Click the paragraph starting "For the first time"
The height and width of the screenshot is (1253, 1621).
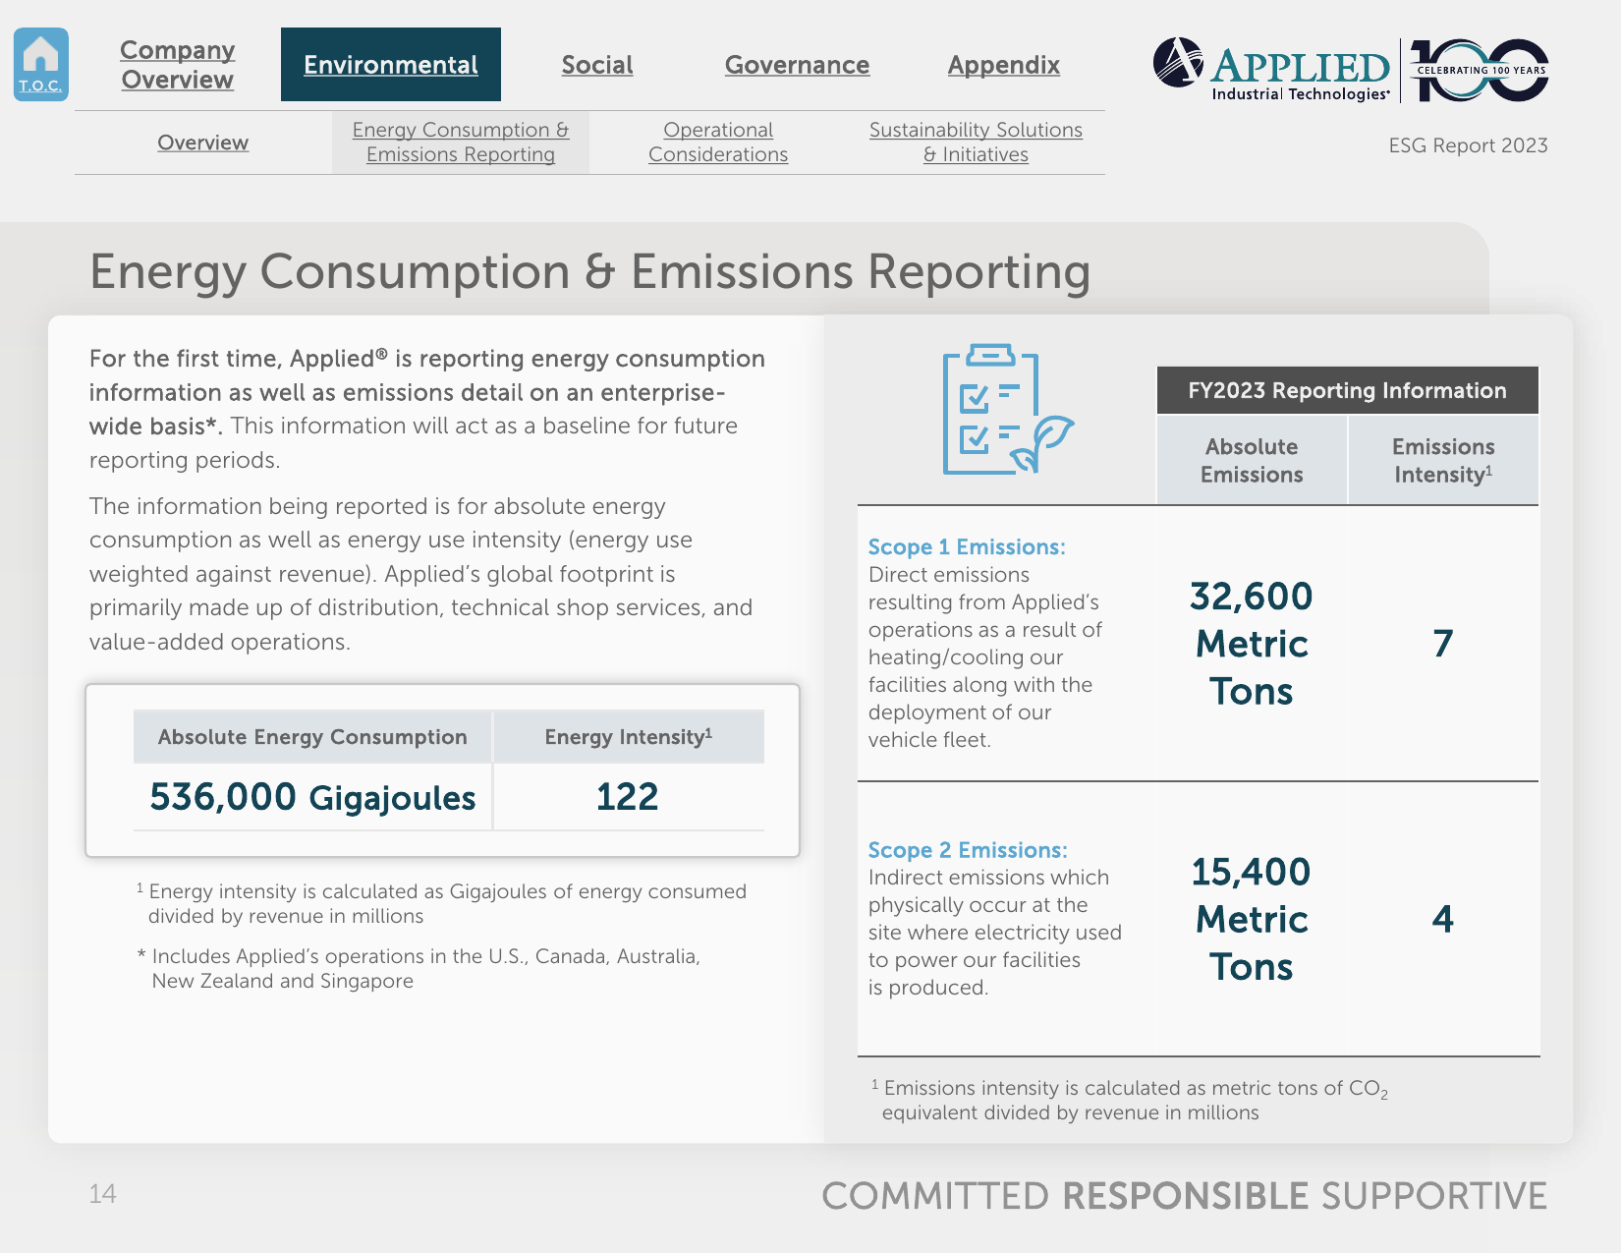click(427, 409)
